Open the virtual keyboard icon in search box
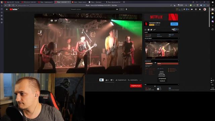Image resolution: width=215 pixels, height=121 pixels. coord(117,9)
